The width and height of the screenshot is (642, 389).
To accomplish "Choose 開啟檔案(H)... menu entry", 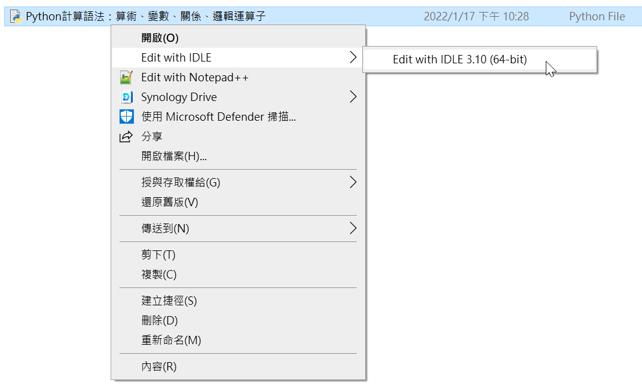I will coord(239,156).
